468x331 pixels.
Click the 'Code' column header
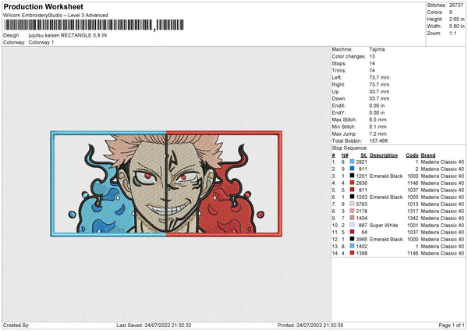tap(412, 155)
